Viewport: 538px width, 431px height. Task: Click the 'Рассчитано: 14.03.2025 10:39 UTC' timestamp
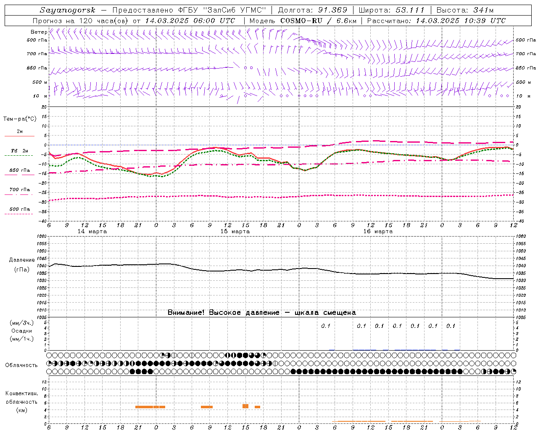click(436, 21)
